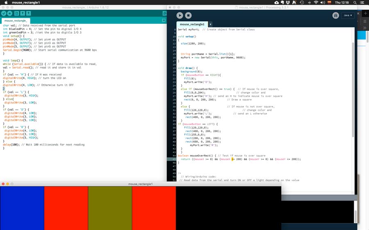Screen dimensions: 369x230
Task: Run the Processing sketch
Action: pos(180,16)
